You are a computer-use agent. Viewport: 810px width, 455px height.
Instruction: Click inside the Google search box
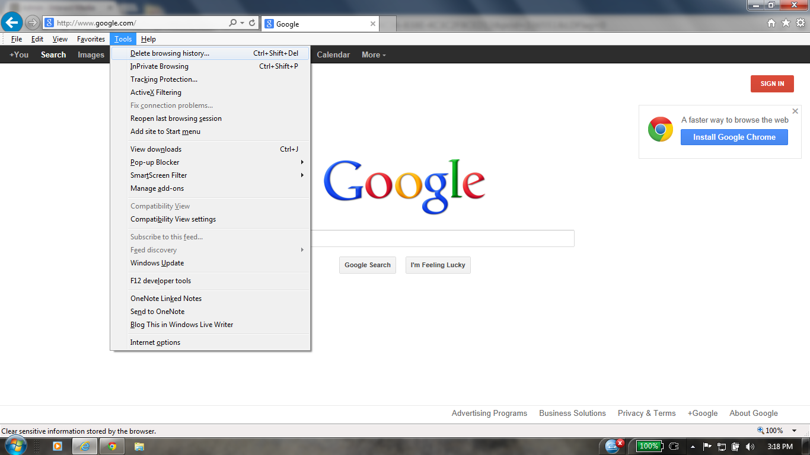point(442,238)
